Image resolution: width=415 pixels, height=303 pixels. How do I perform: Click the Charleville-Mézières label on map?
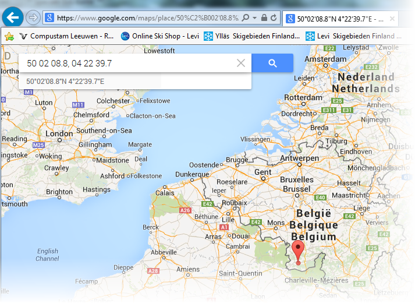click(317, 280)
